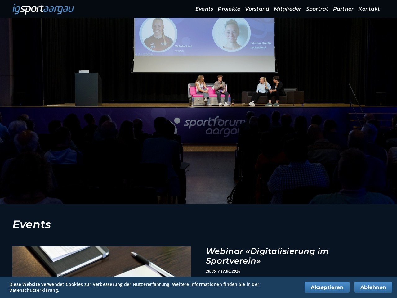
Task: Go to the Projekte page
Action: [229, 9]
